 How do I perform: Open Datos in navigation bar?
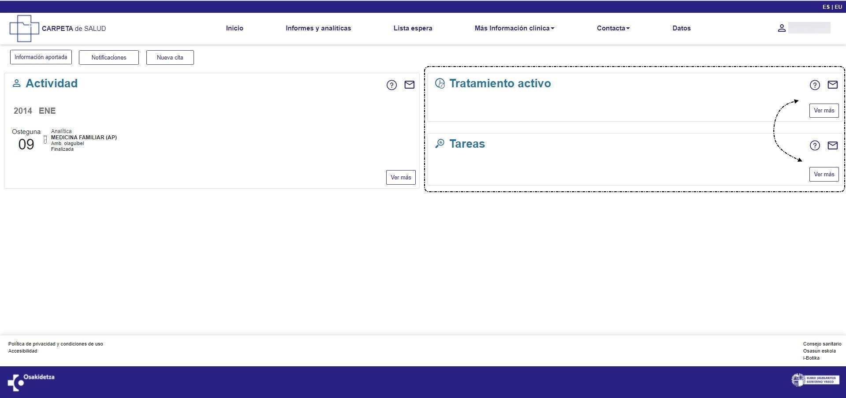point(682,28)
